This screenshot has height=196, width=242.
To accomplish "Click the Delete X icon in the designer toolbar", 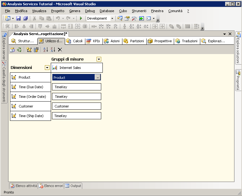I will coord(60,50).
